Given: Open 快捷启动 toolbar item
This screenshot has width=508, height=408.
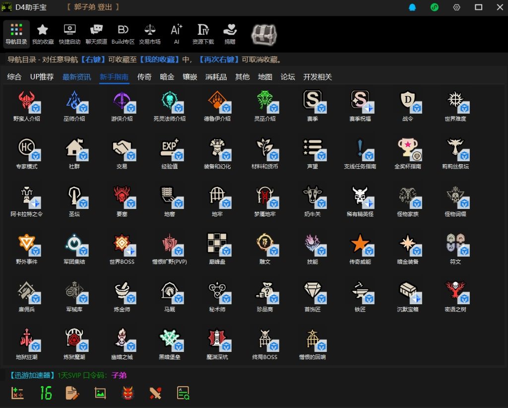Looking at the screenshot, I should pos(69,34).
